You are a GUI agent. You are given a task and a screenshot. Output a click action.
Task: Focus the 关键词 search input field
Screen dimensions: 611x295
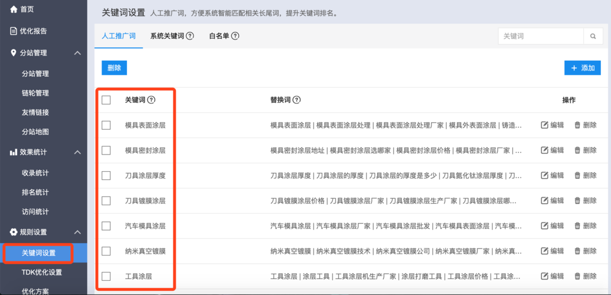(x=541, y=36)
